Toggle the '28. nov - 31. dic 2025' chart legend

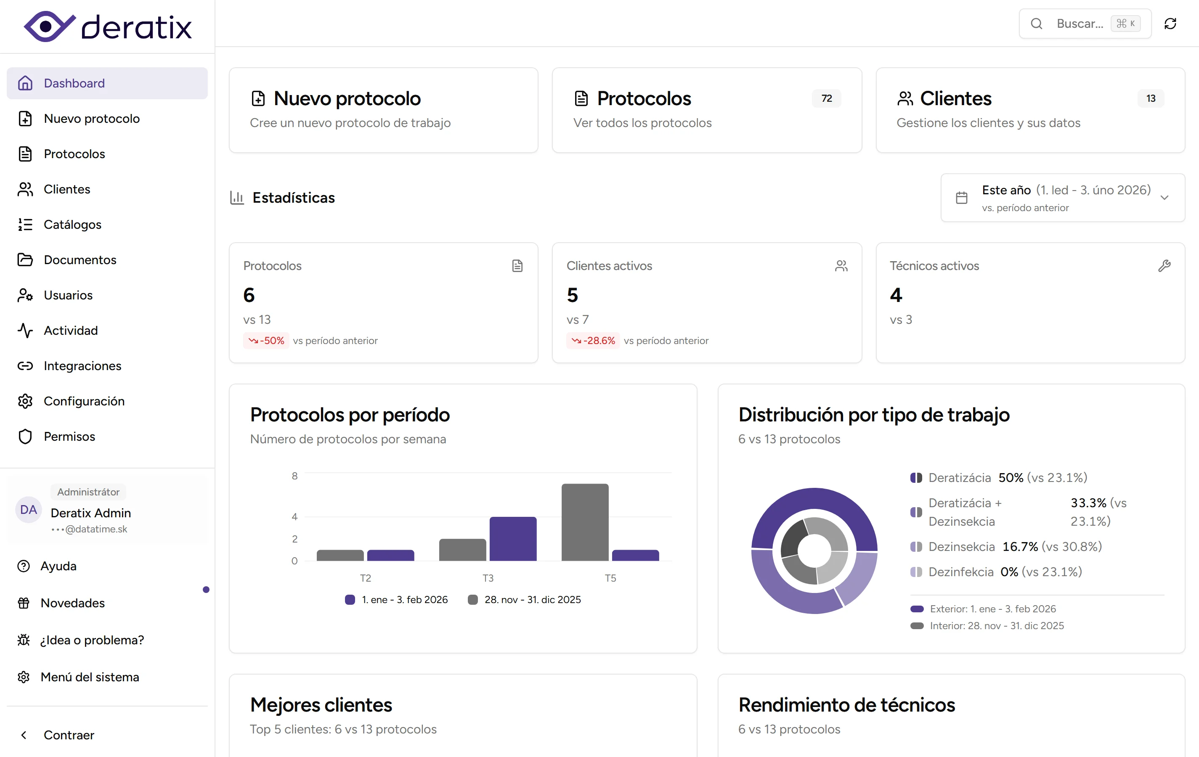click(x=524, y=599)
